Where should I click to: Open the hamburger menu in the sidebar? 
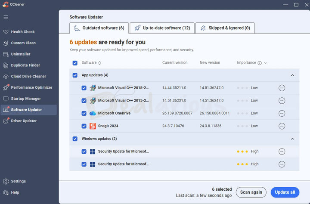(6, 17)
